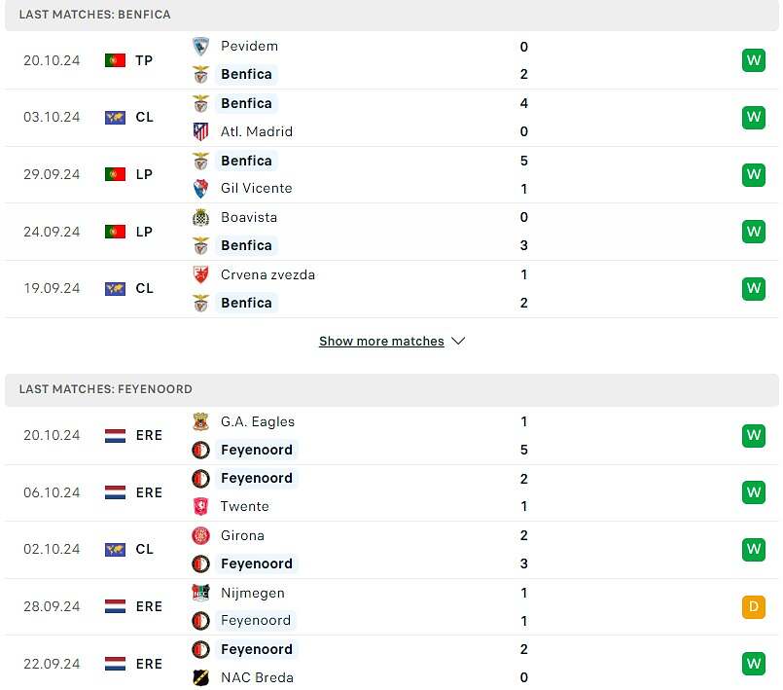Screen dimensions: 783x690
Task: Open the 22.09.24 Feyenoord vs NAC Breda row
Action: click(x=391, y=664)
